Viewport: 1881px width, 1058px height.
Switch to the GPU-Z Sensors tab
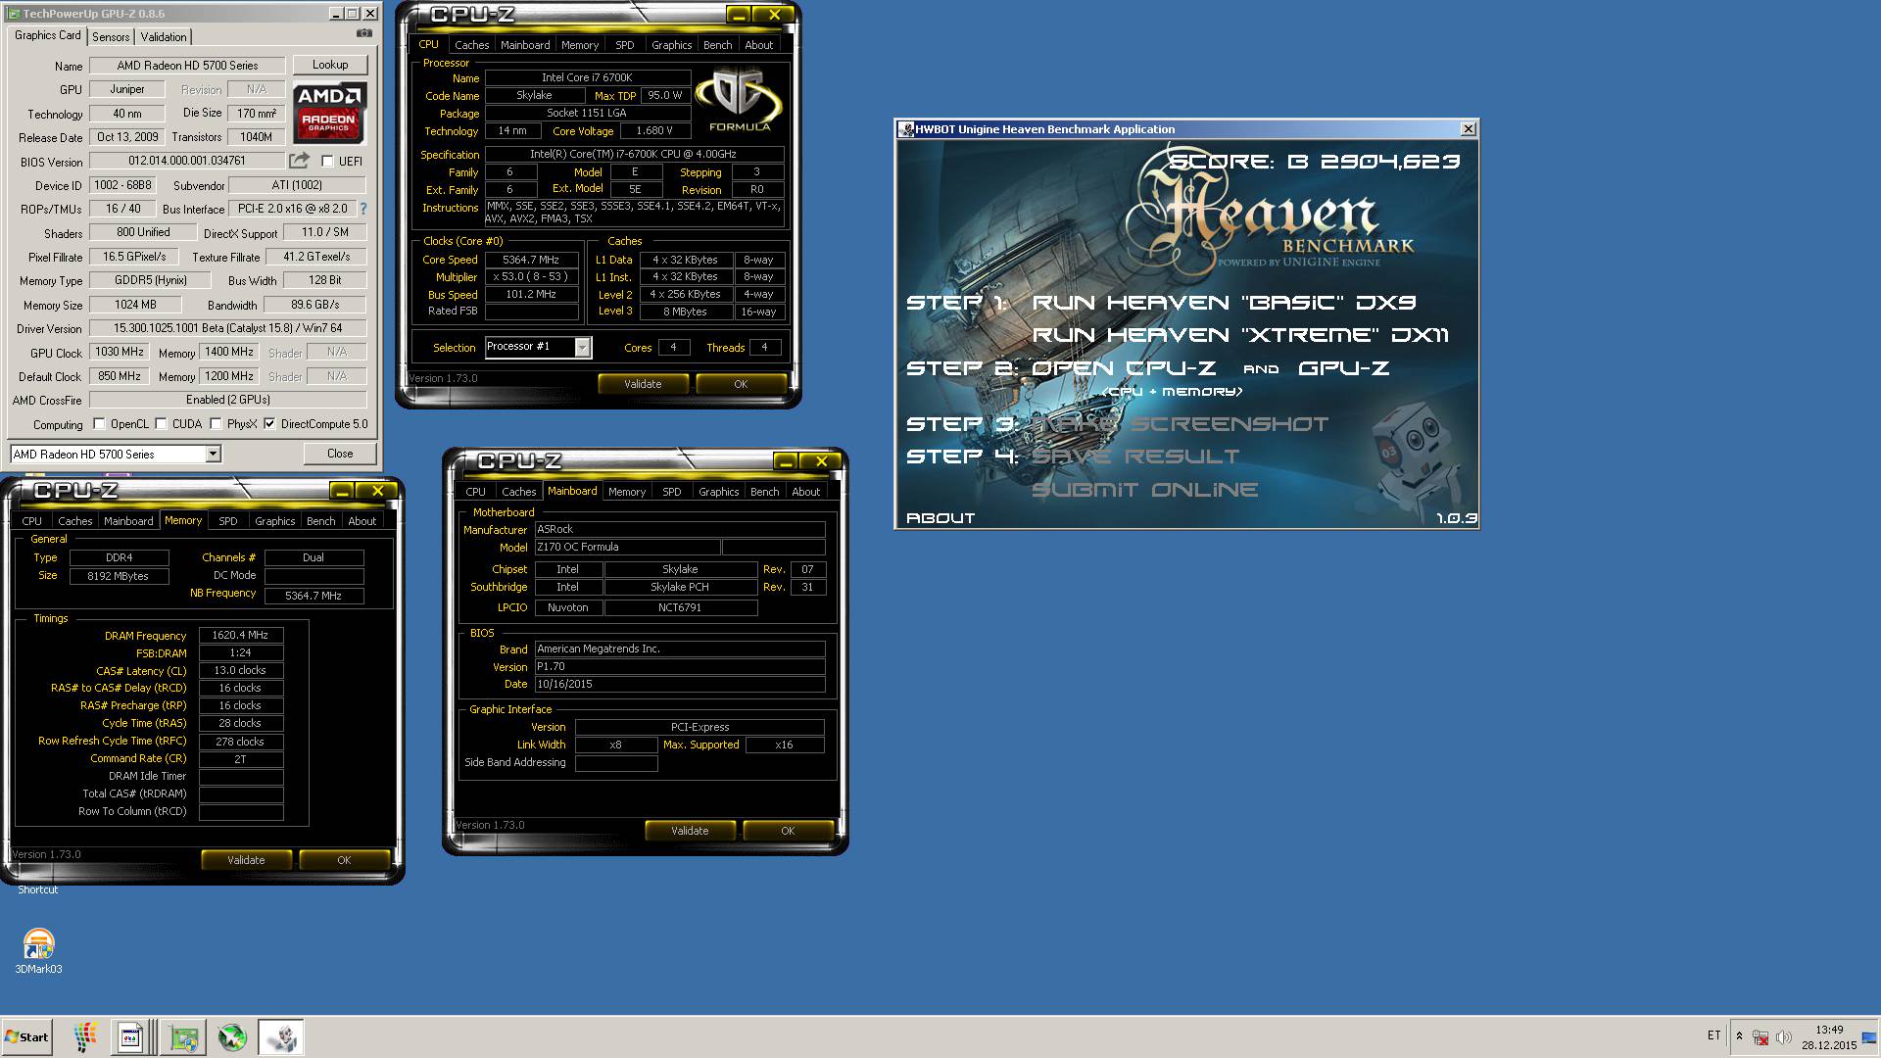pyautogui.click(x=111, y=37)
